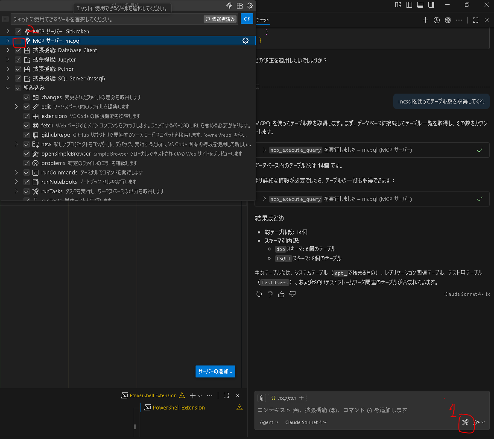494x439 pixels.
Task: Collapse the 組み込み group
Action: [x=8, y=88]
